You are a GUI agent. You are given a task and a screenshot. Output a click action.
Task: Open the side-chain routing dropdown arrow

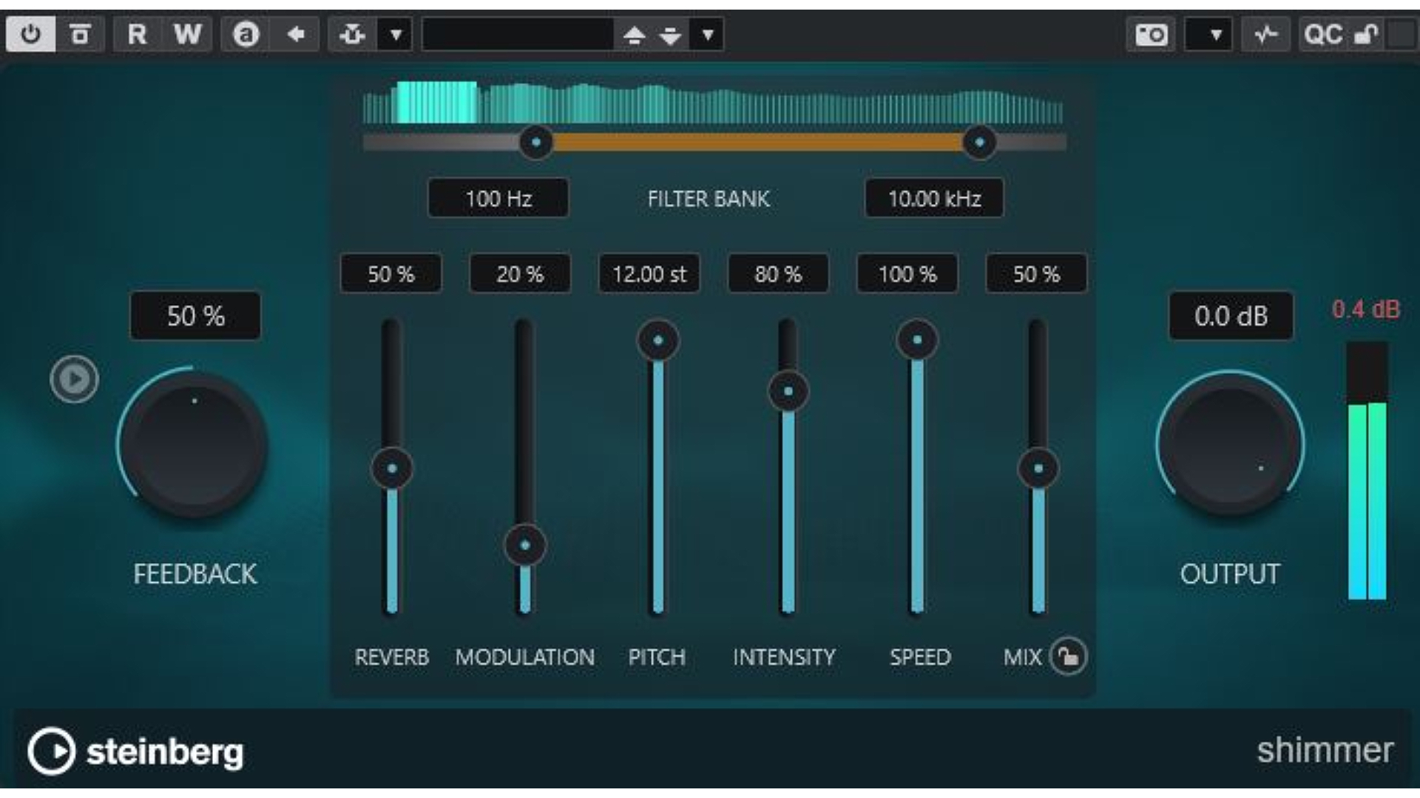pyautogui.click(x=396, y=34)
